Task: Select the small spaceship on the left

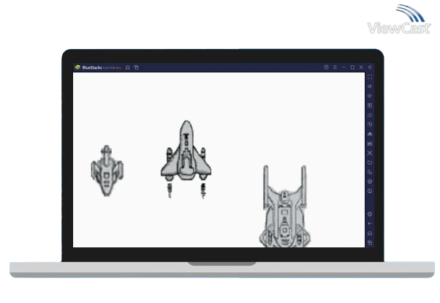Action: tap(107, 171)
